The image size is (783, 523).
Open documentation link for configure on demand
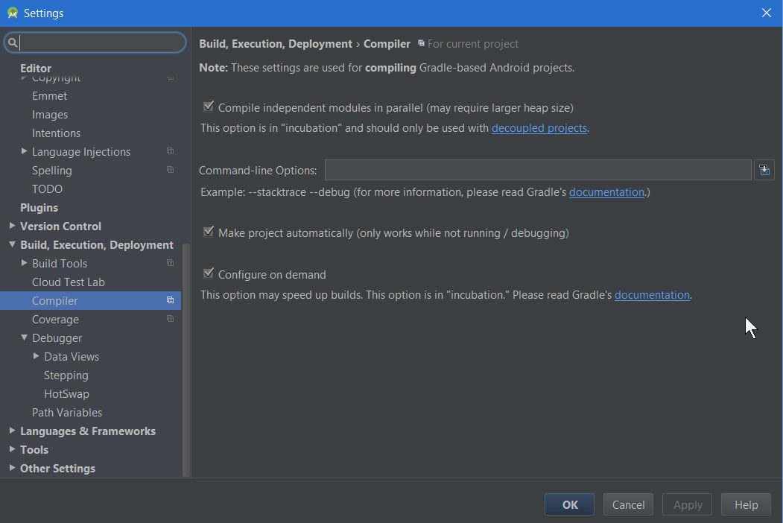652,295
